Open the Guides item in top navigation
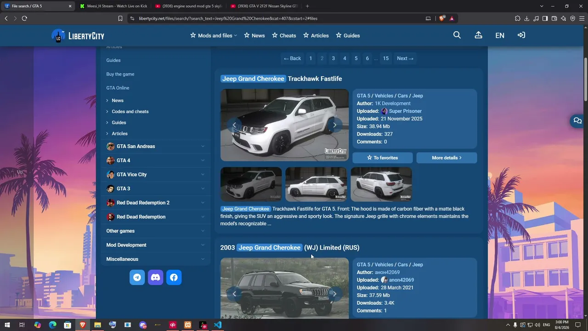Viewport: 588px width, 331px height. 348,35
